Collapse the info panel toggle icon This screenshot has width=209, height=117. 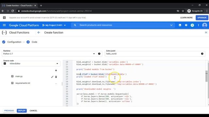tap(206, 32)
